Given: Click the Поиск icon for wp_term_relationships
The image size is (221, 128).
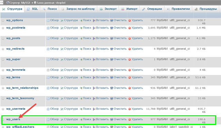Looking at the screenshot, I should tap(81, 88).
